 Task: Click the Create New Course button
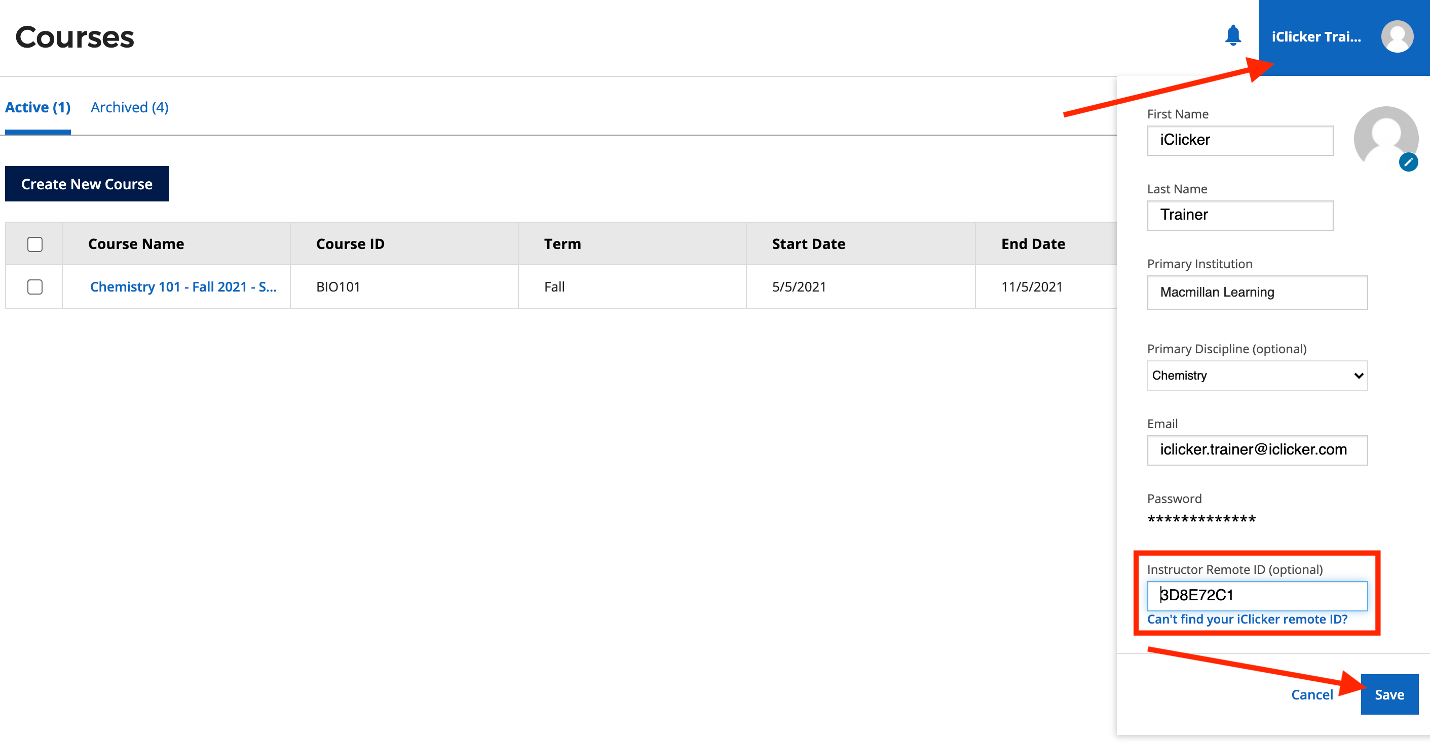(87, 184)
